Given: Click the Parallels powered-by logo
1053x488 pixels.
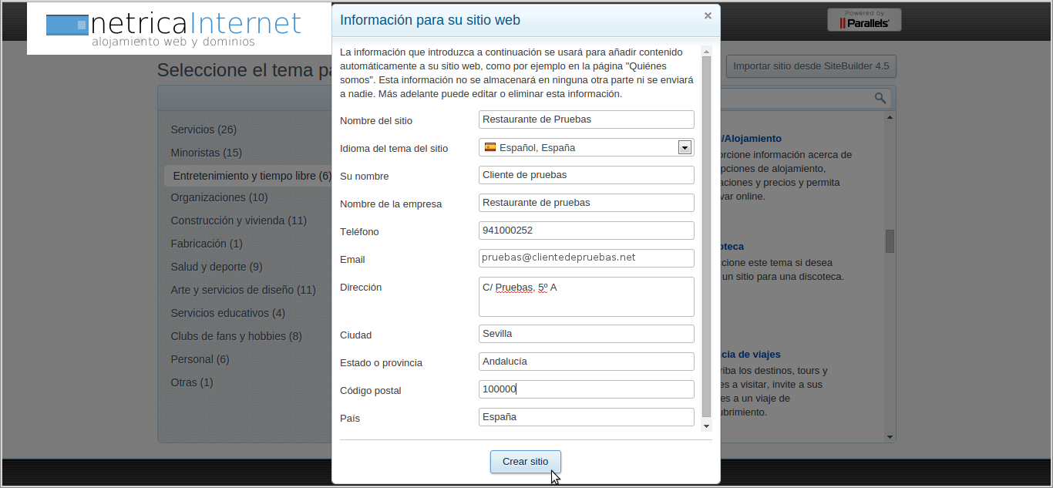Looking at the screenshot, I should click(864, 20).
